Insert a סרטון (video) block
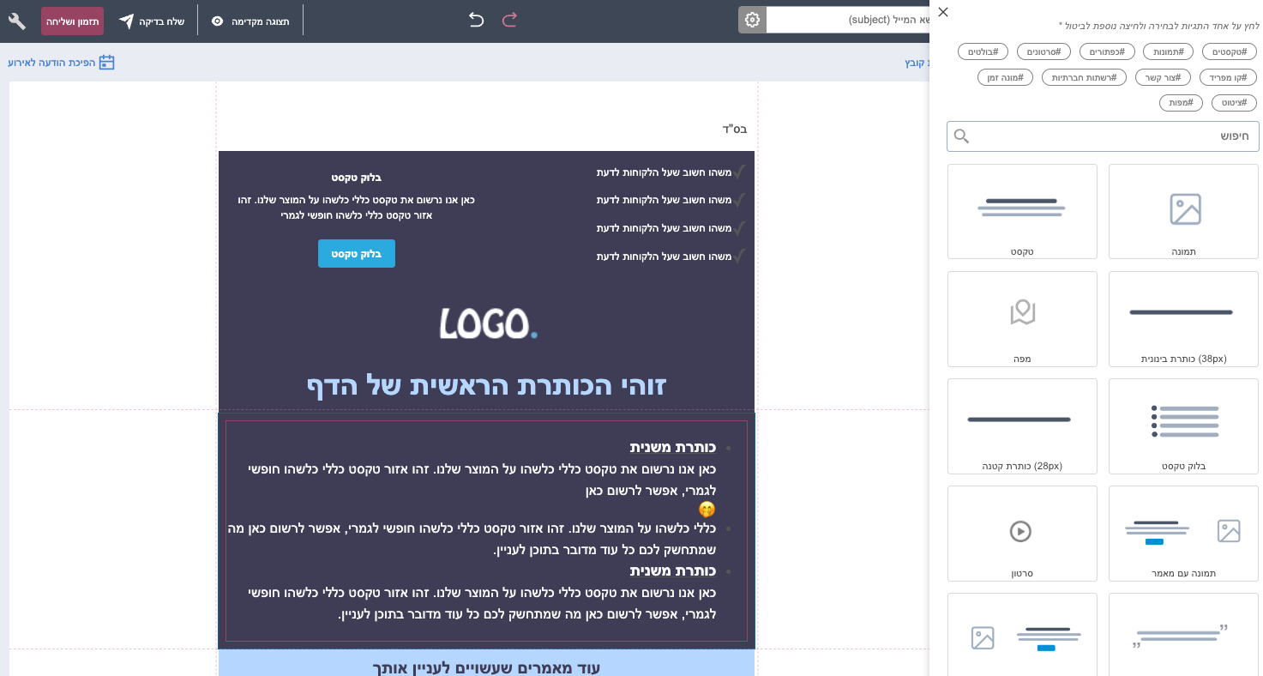Viewport: 1263px width, 676px height. pos(1021,534)
